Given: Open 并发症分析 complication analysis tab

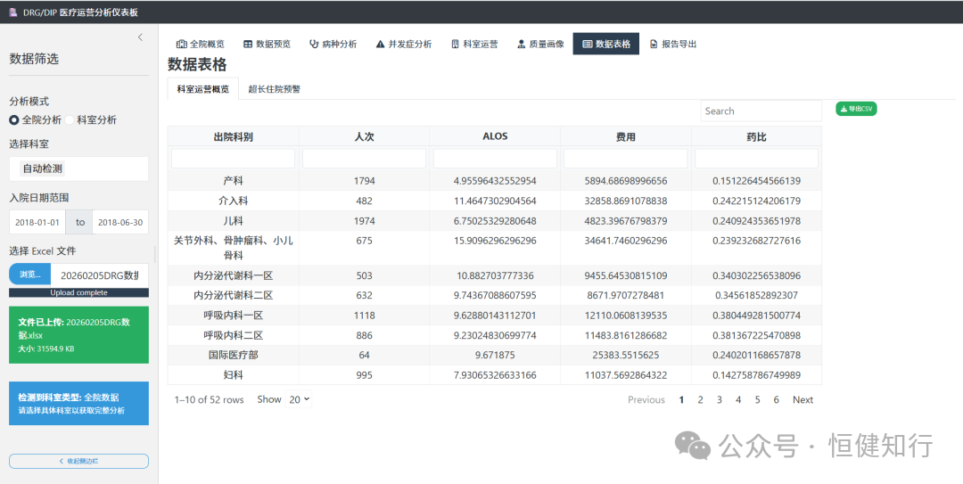Looking at the screenshot, I should point(404,44).
